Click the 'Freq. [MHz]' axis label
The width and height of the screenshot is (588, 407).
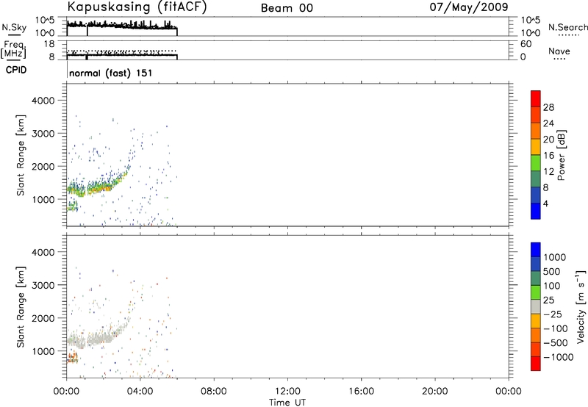[x=14, y=50]
